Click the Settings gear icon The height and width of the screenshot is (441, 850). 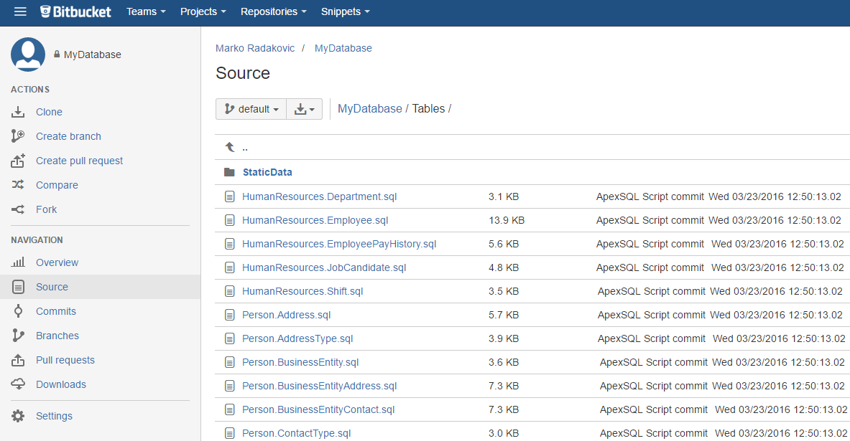(x=18, y=416)
